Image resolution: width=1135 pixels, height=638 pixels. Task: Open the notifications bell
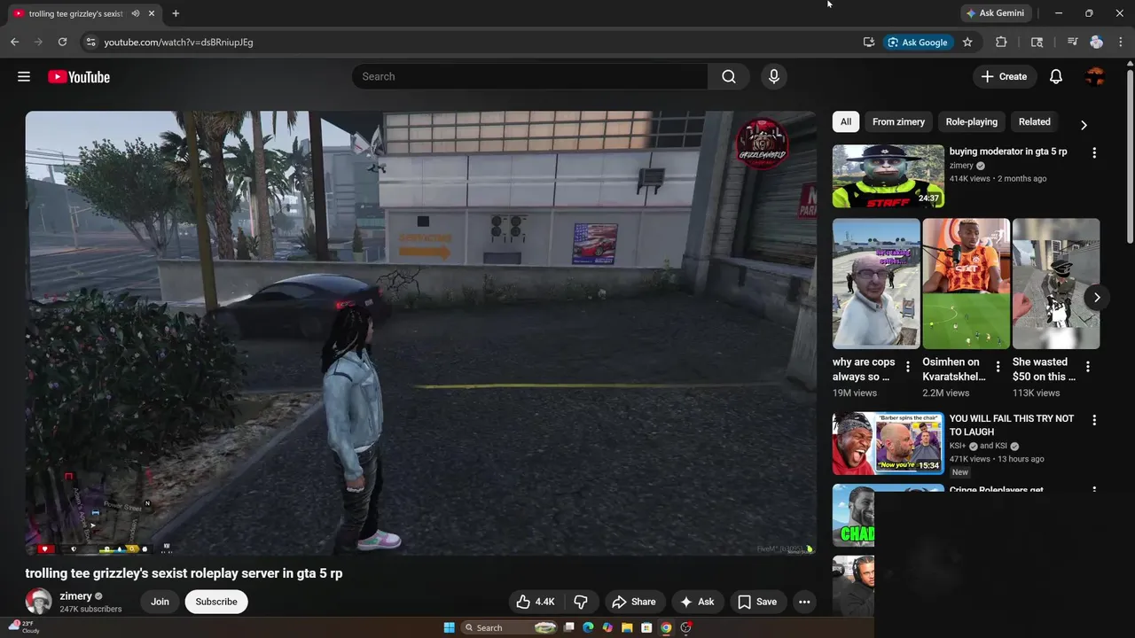(1056, 77)
